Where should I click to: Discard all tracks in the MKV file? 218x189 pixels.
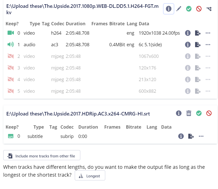point(199,9)
